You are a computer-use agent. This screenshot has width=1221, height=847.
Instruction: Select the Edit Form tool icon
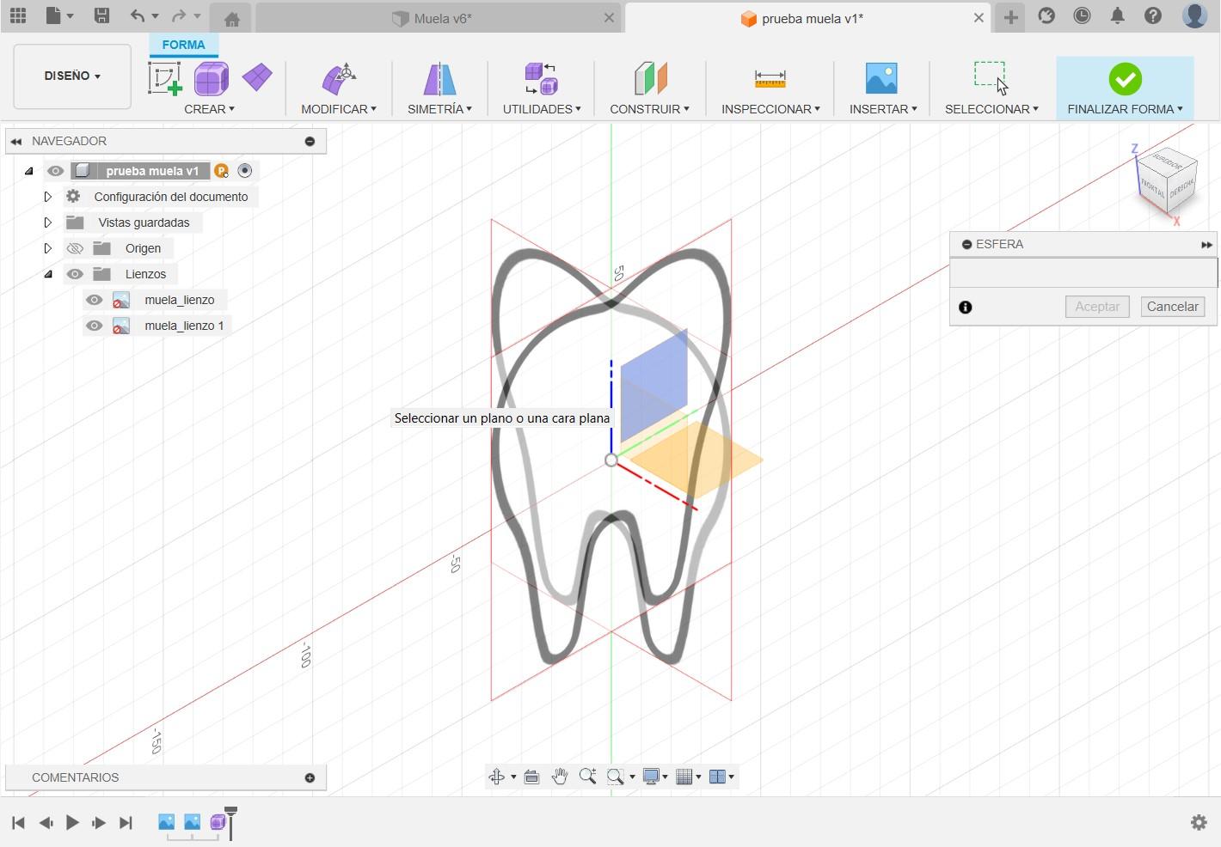pyautogui.click(x=339, y=78)
